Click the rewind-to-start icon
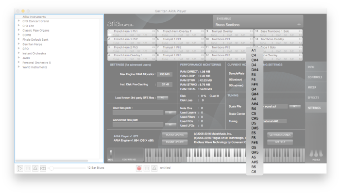Image resolution: width=341 pixels, height=194 pixels. [x=43, y=168]
